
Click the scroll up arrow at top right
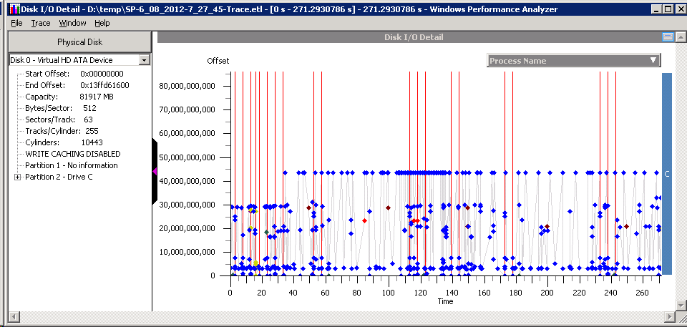tap(680, 36)
